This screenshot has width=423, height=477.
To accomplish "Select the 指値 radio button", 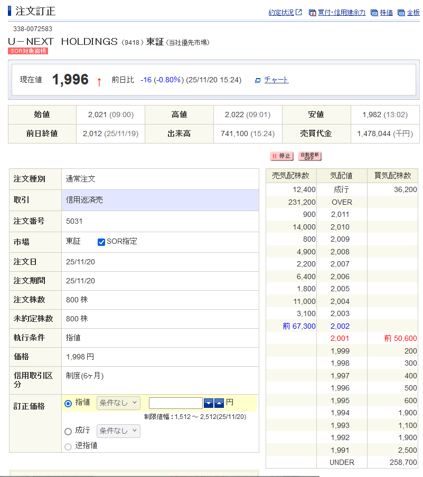I will tap(68, 403).
